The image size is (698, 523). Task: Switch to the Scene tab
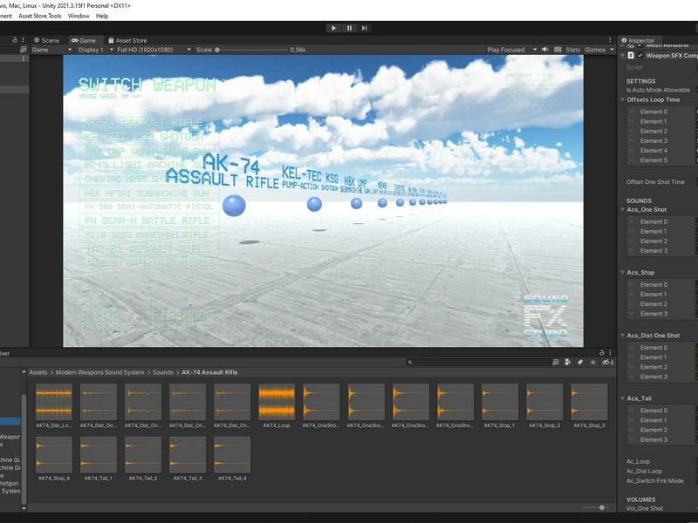tap(47, 40)
